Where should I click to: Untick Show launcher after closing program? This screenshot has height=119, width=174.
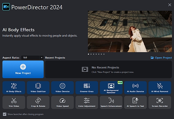tap(4, 114)
